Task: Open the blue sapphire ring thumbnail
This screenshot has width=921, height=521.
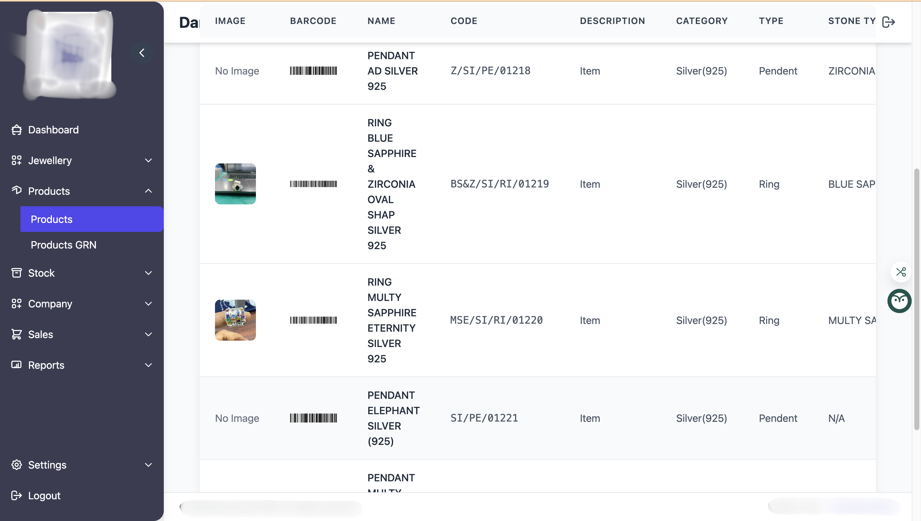Action: click(235, 184)
